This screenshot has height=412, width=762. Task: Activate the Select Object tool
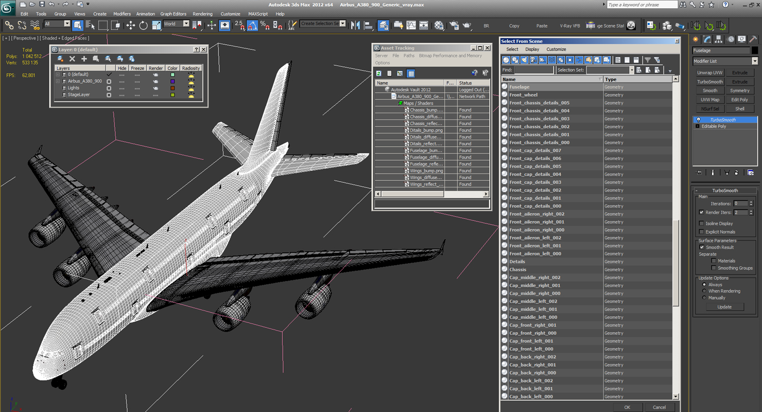pyautogui.click(x=78, y=25)
